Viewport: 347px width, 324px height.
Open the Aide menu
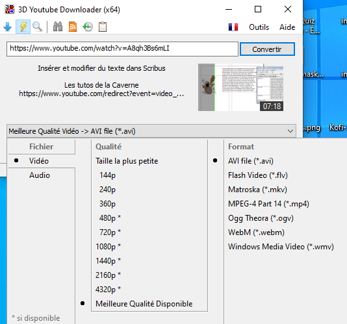(x=287, y=27)
